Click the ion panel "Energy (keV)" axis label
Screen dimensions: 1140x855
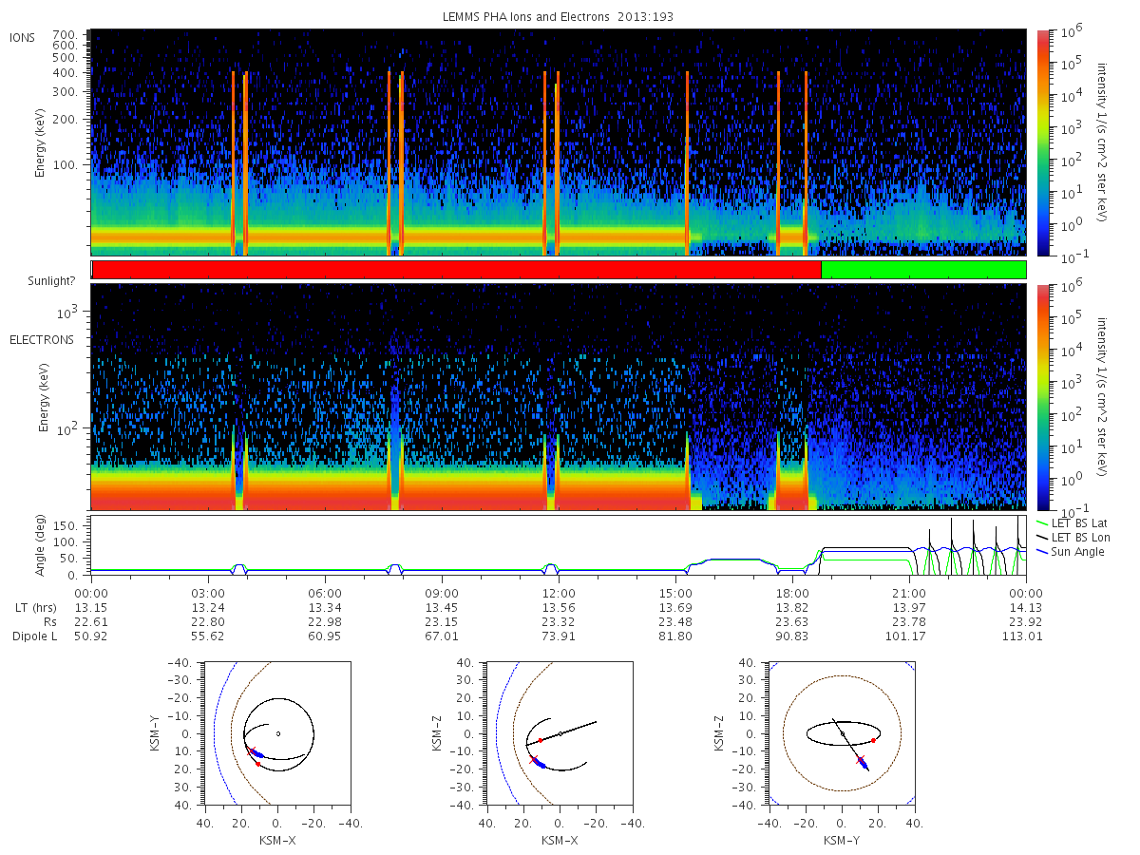click(41, 142)
